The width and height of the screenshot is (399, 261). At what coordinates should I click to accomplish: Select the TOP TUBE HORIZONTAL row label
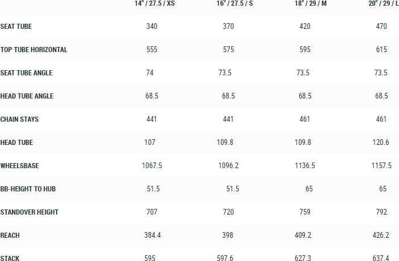coord(34,50)
